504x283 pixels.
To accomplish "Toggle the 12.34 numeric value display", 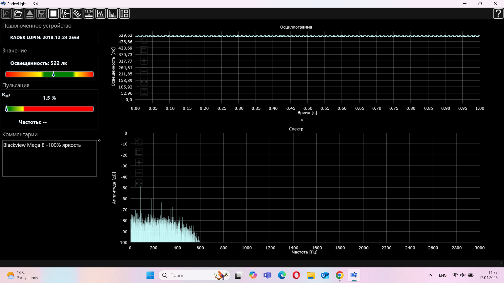I will click(89, 14).
